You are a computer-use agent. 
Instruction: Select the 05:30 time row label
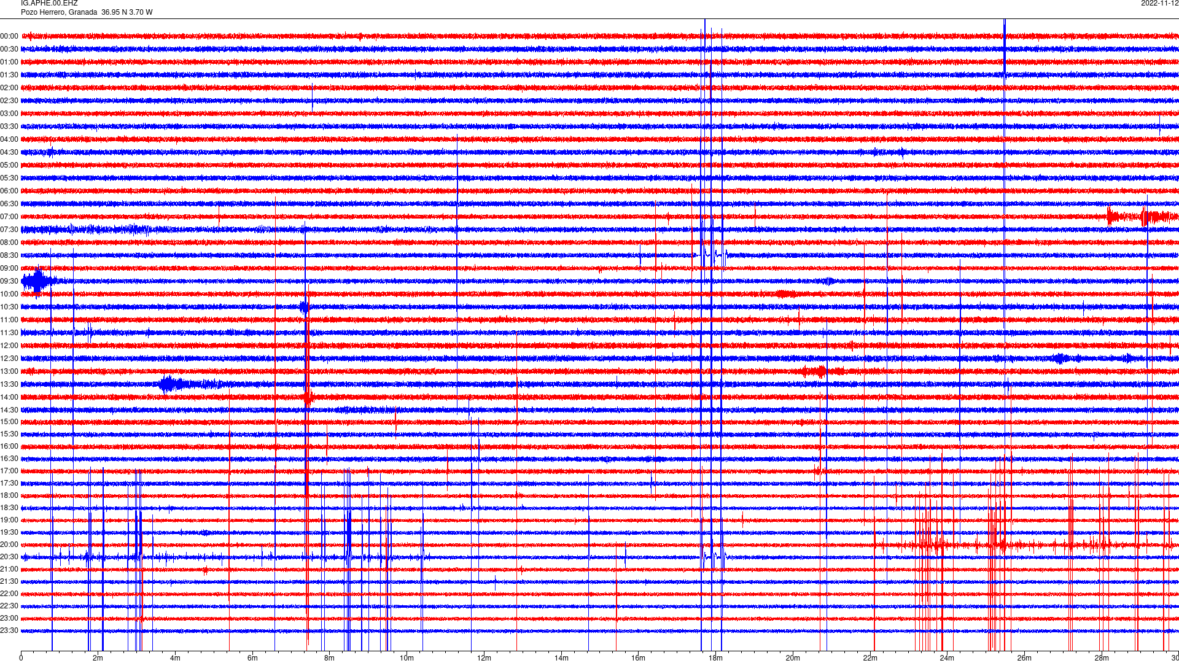(9, 178)
